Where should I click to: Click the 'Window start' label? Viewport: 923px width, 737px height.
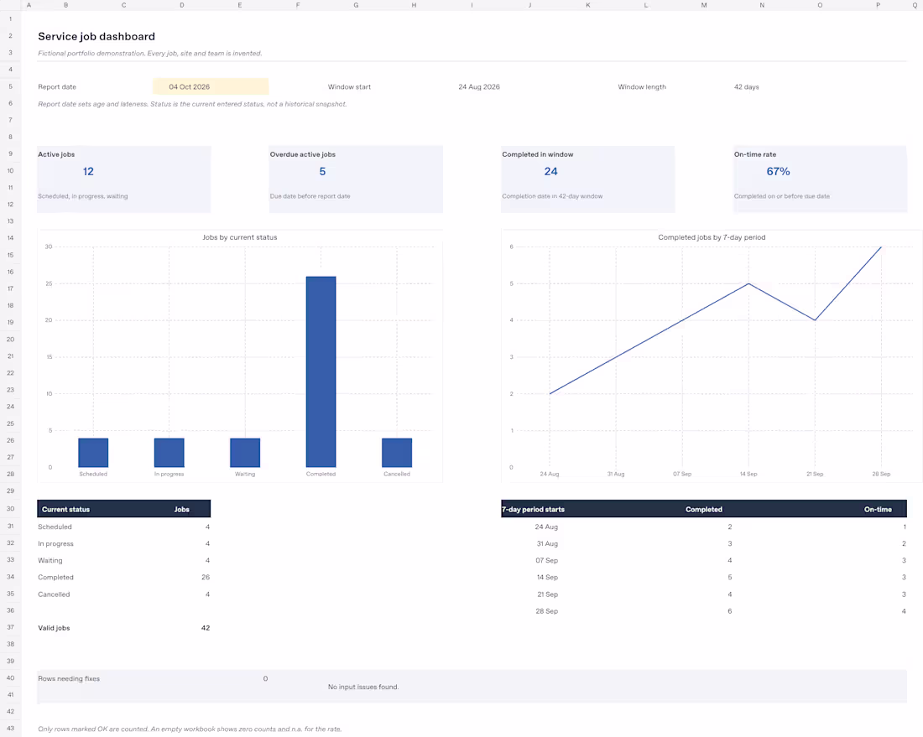(349, 87)
